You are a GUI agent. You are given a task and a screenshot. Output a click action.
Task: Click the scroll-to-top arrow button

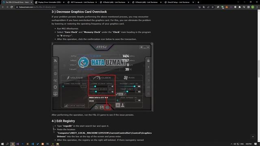click(253, 137)
